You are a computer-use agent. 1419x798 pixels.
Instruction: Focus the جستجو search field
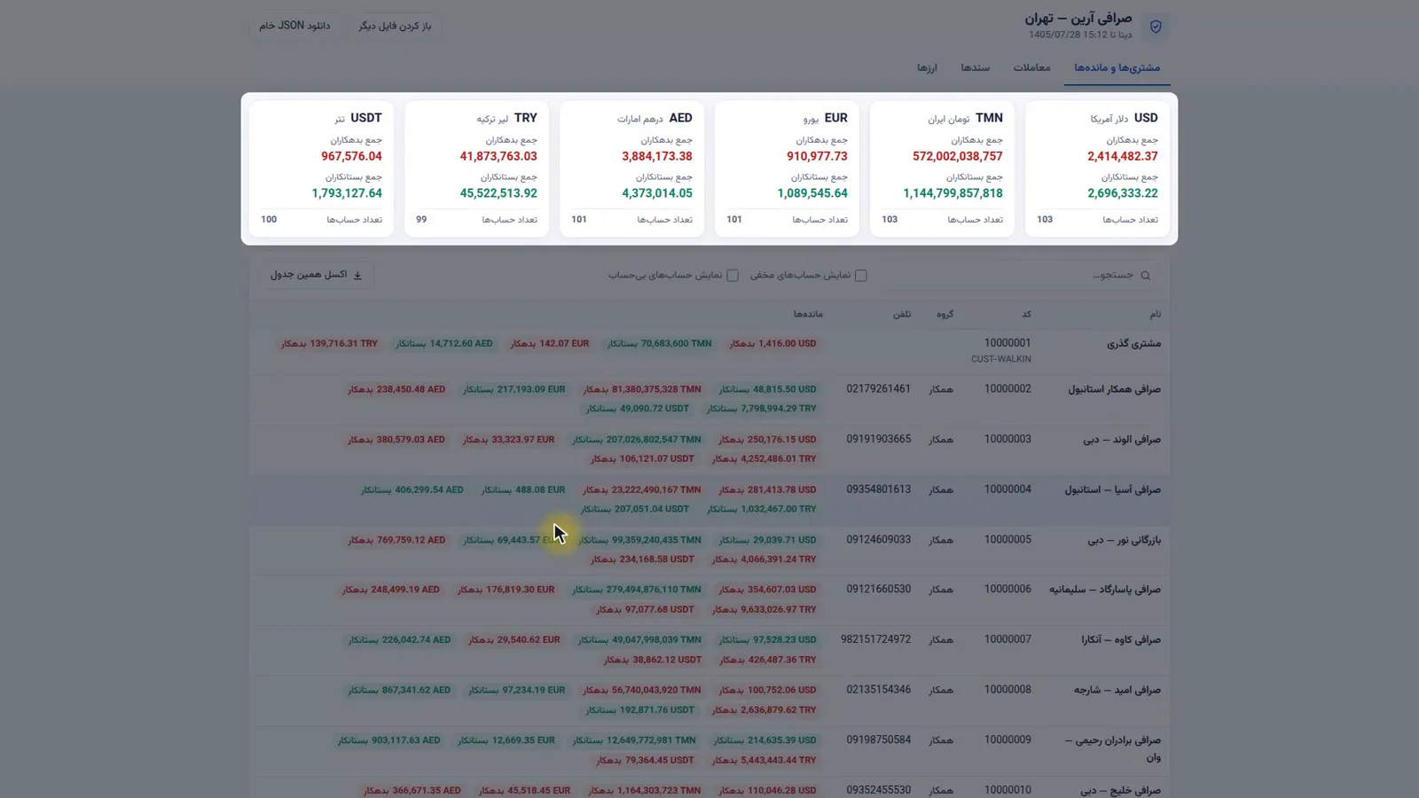(1020, 276)
